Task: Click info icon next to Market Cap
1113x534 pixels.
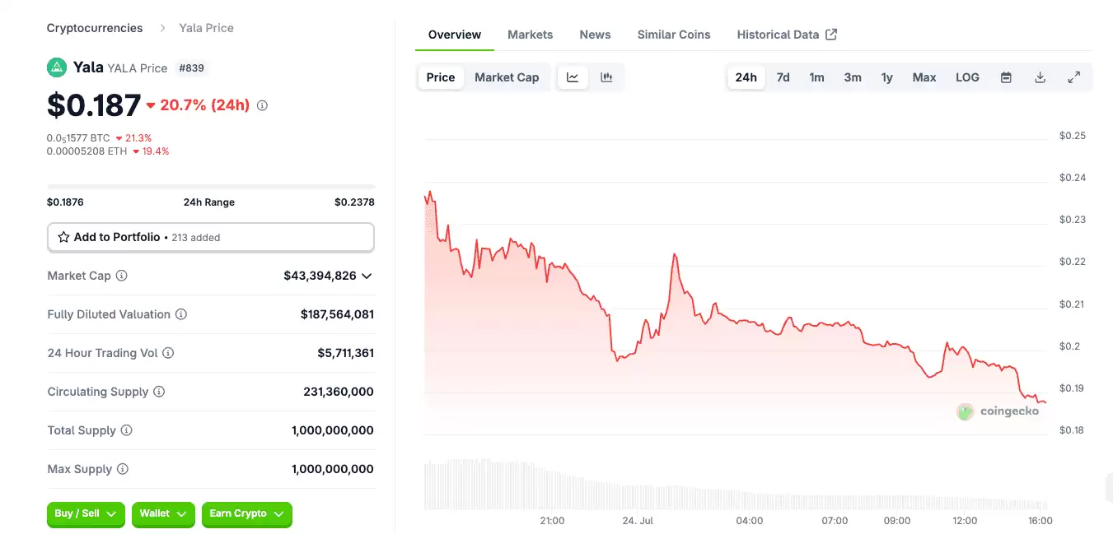Action: 122,276
